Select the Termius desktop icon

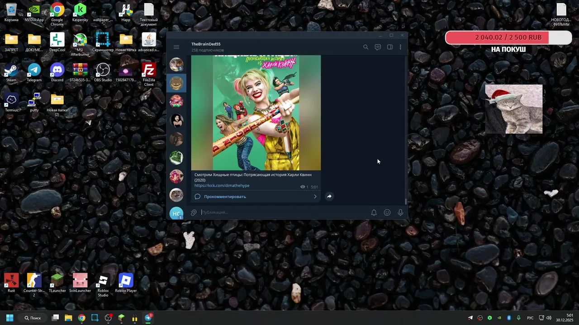[11, 102]
